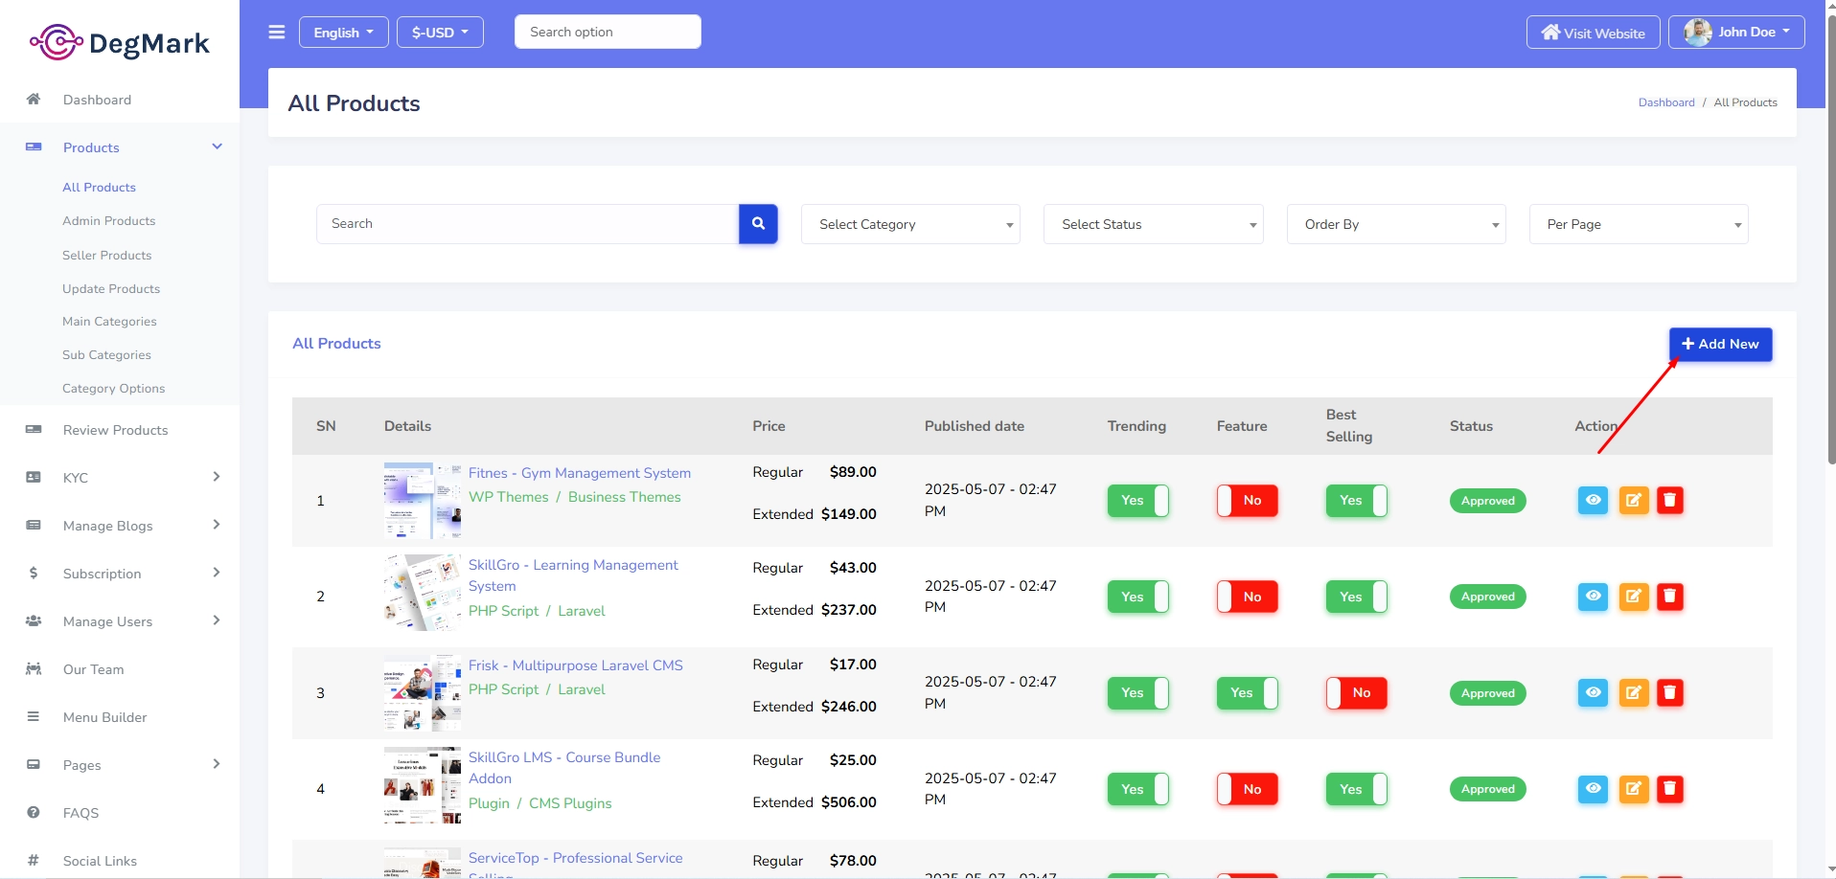Open Main Categories in sidebar
The height and width of the screenshot is (879, 1836).
point(109,321)
